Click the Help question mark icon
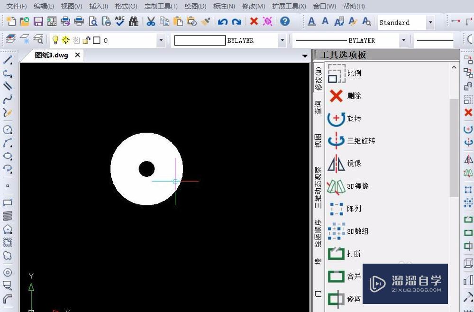This screenshot has width=474, height=312. (285, 21)
